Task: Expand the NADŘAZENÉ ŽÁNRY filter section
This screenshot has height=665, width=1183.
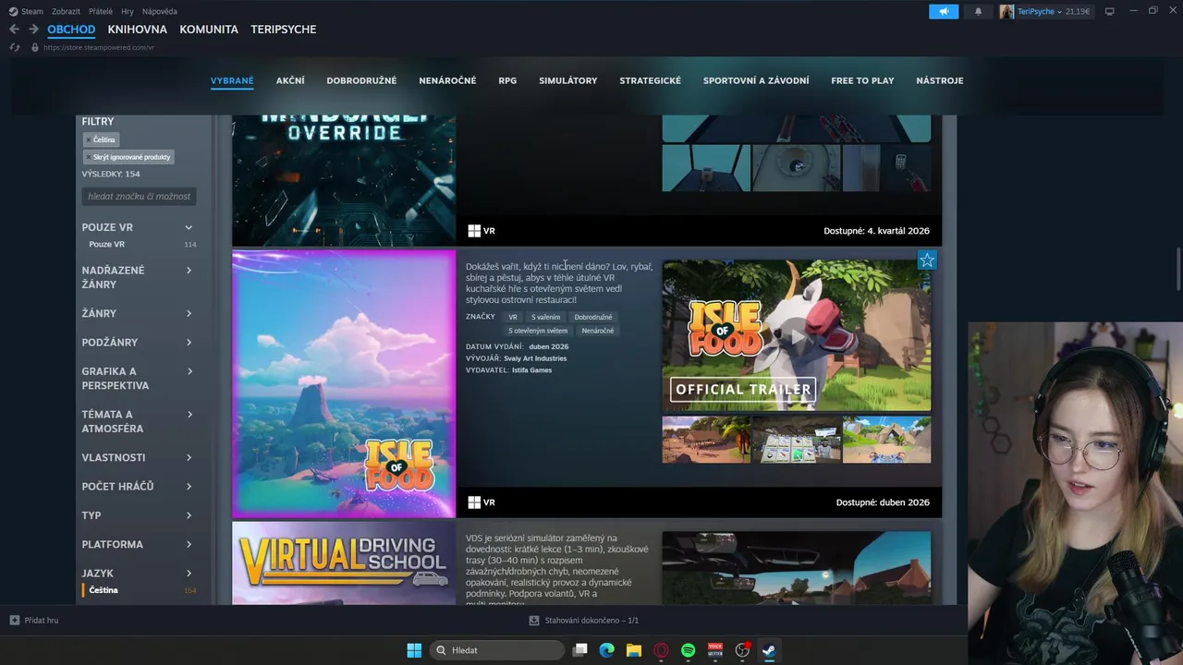Action: 139,277
